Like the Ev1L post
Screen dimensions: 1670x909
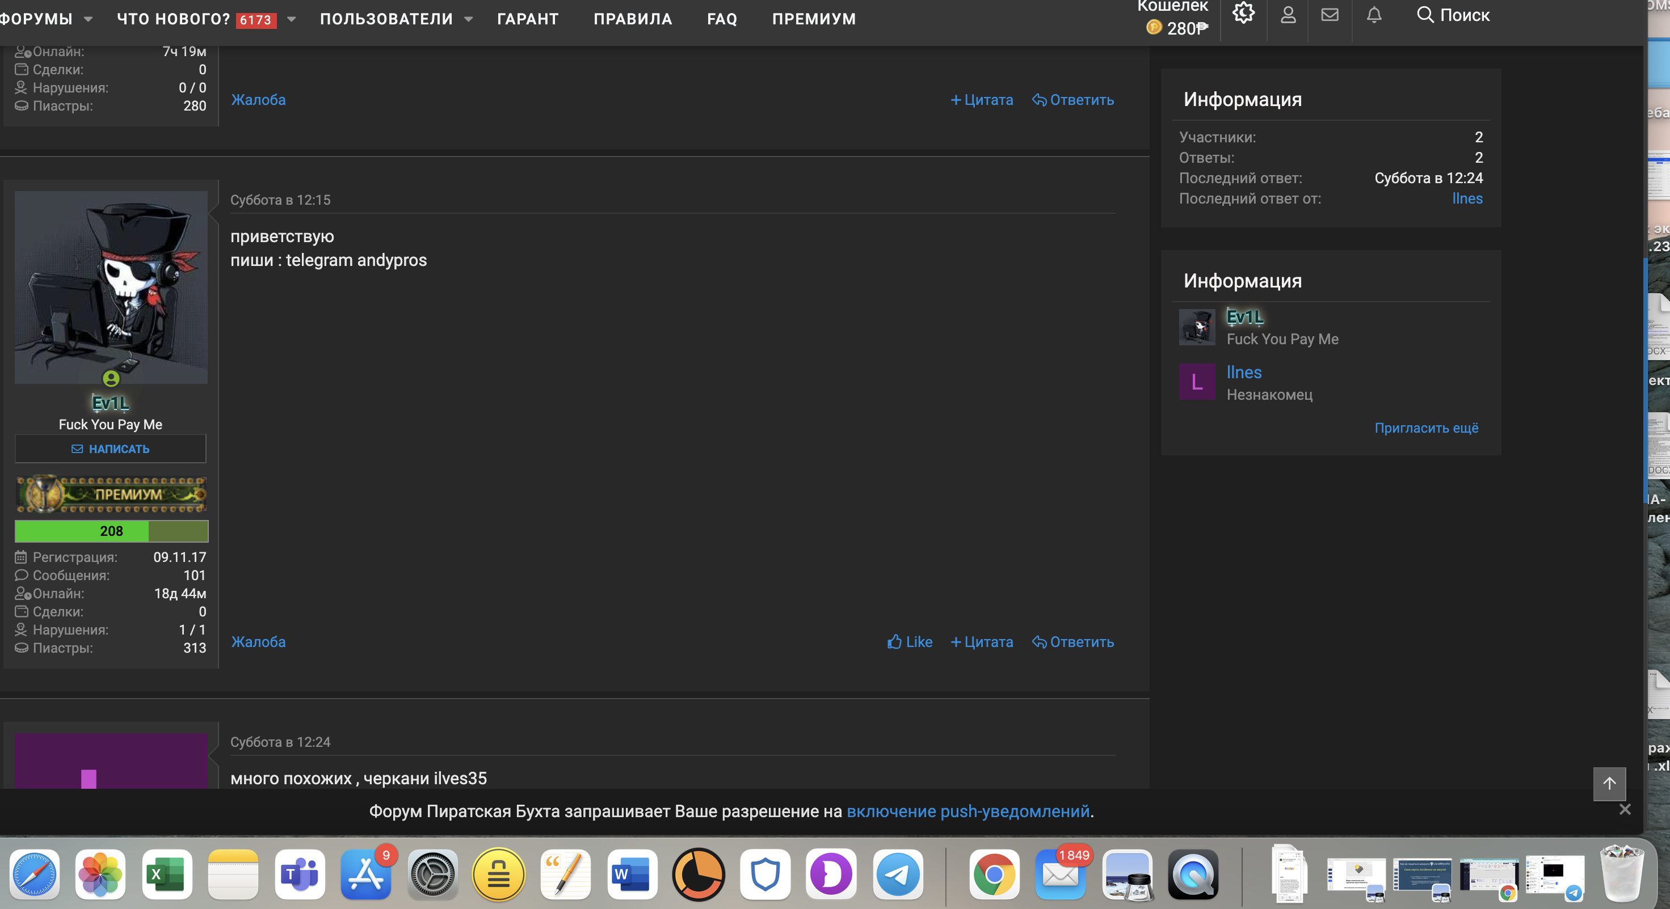910,641
